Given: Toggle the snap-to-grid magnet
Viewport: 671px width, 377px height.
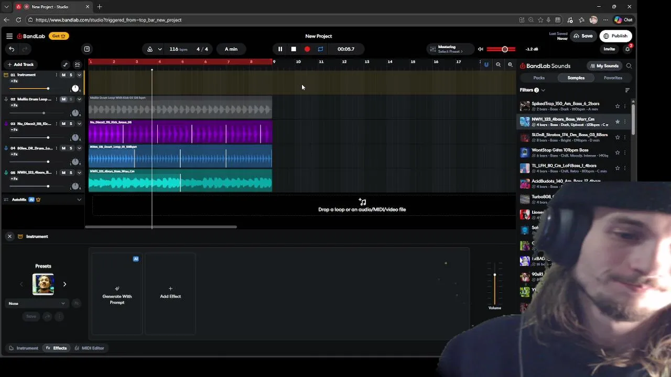Looking at the screenshot, I should pyautogui.click(x=486, y=65).
